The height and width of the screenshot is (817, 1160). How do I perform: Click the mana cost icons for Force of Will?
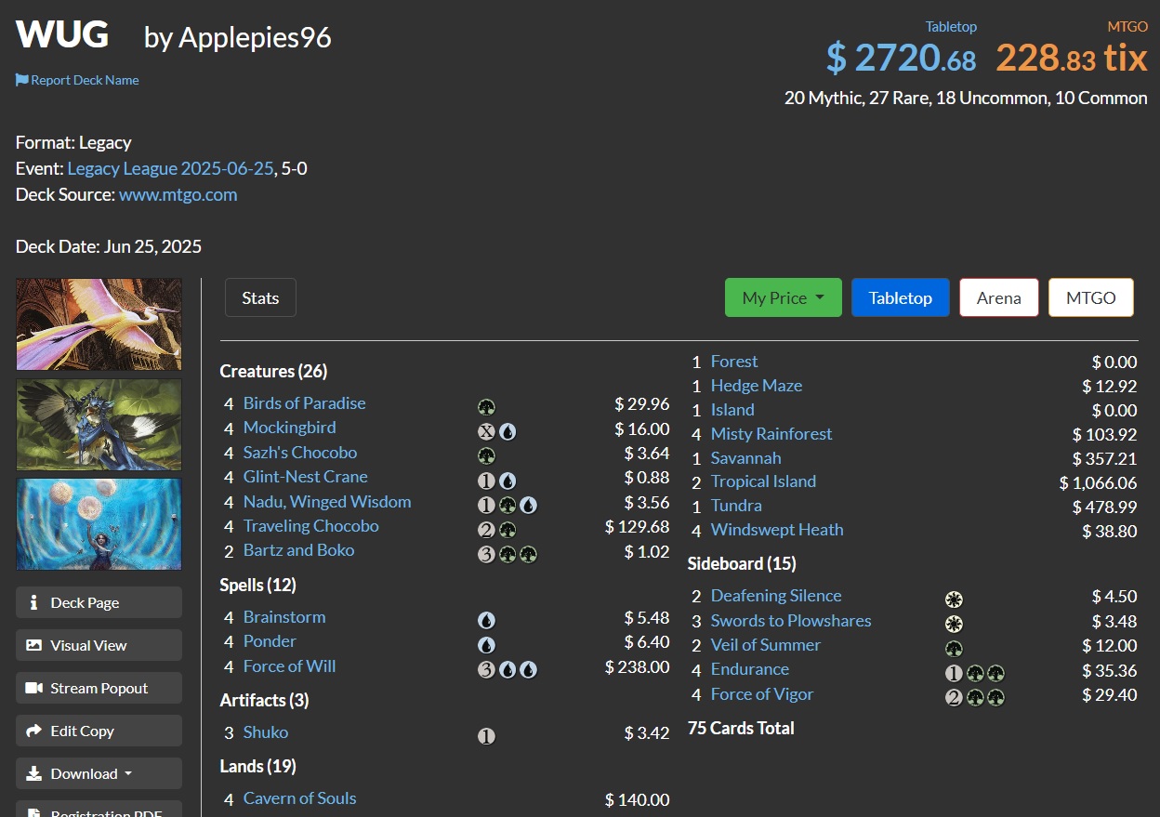coord(507,670)
